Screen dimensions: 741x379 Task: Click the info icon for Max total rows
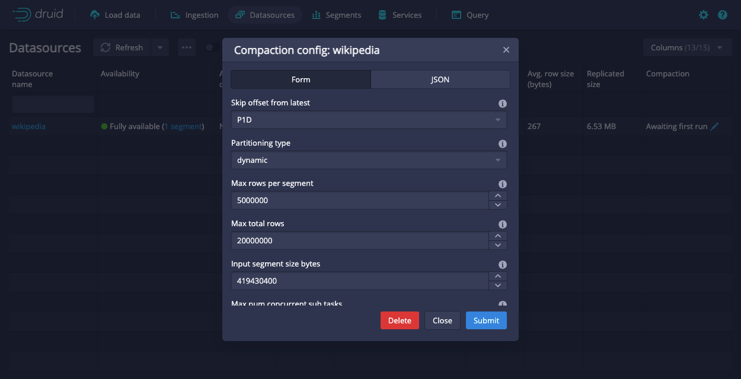coord(502,224)
